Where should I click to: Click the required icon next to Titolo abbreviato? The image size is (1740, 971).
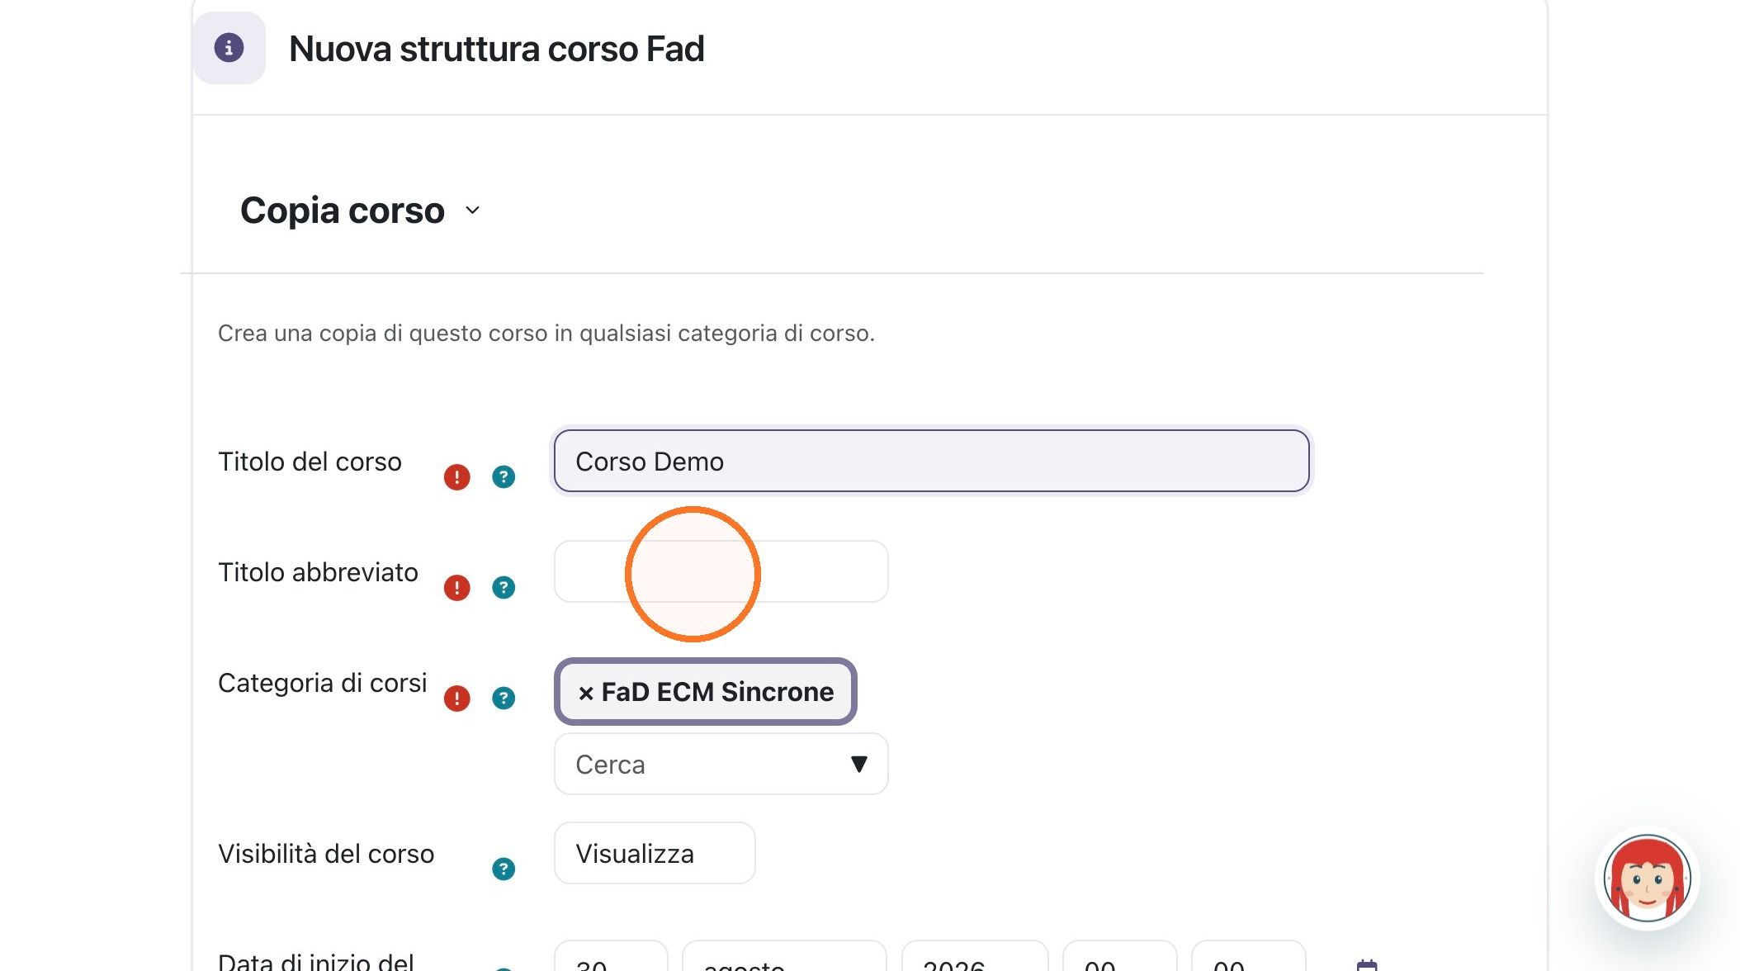(x=456, y=587)
